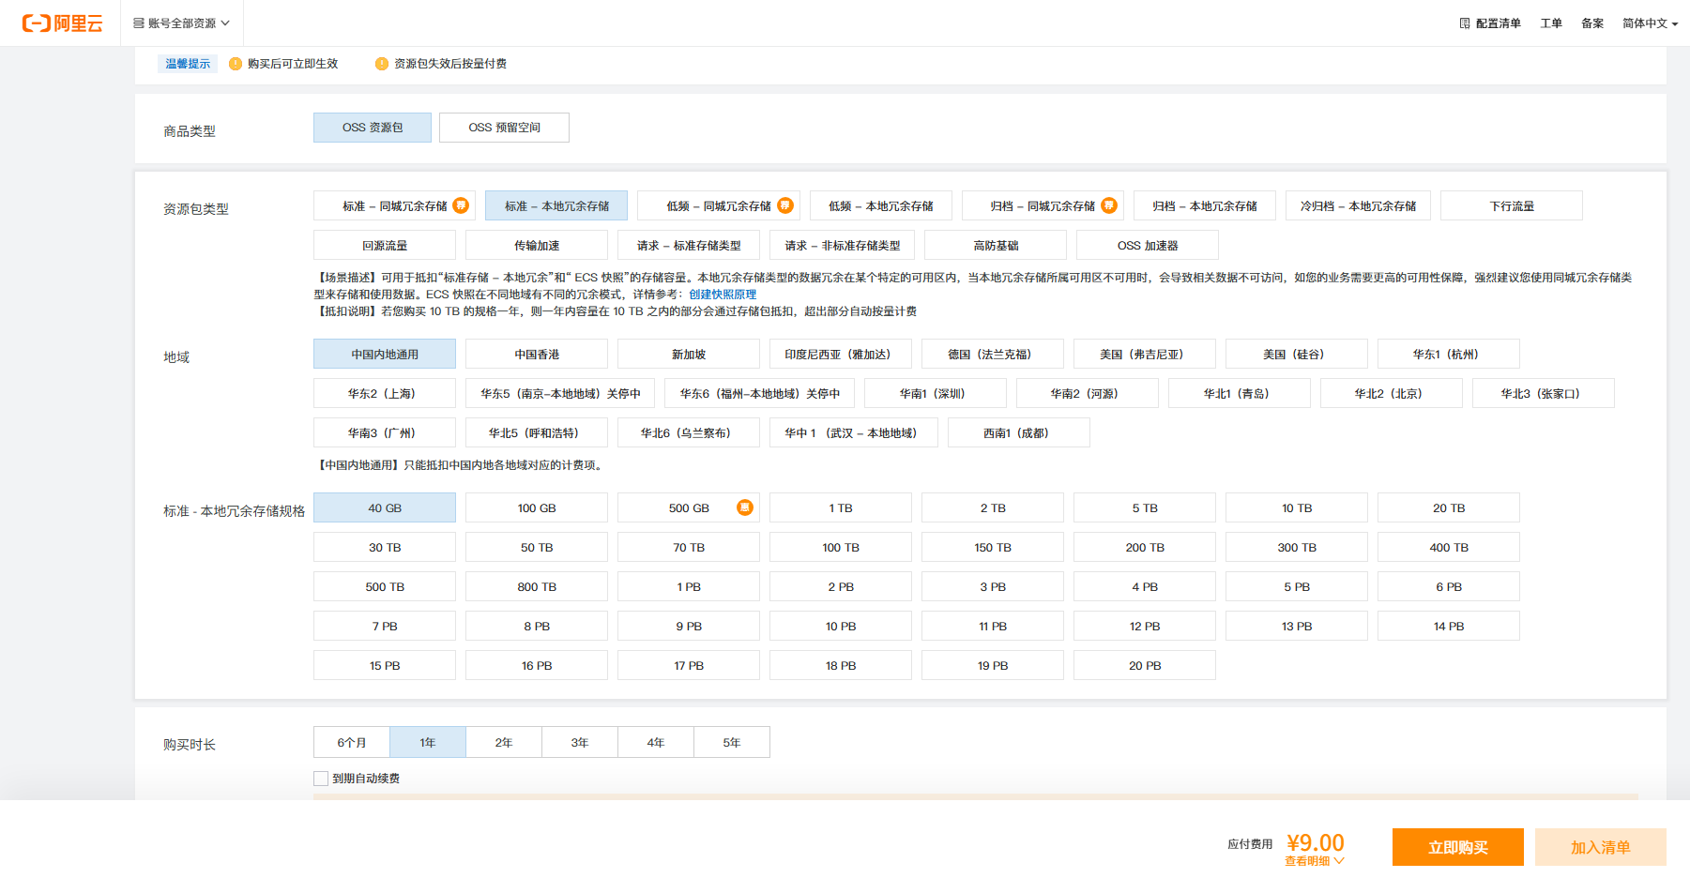Click the orange badge on 归档-同城冗余存储
The height and width of the screenshot is (893, 1690).
coord(1109,205)
